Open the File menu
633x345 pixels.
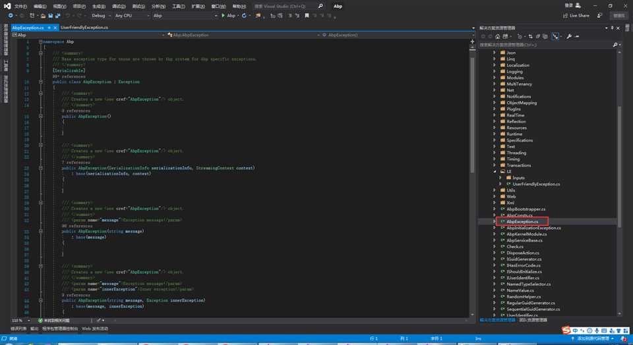coord(20,6)
